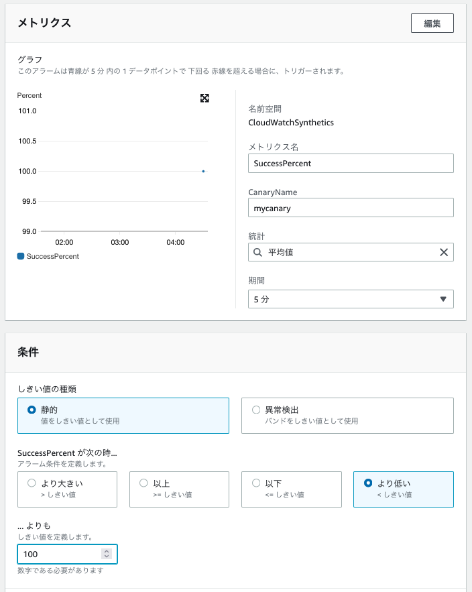The image size is (472, 592).
Task: Decrement the threshold using the down stepper arrow
Action: tap(106, 557)
